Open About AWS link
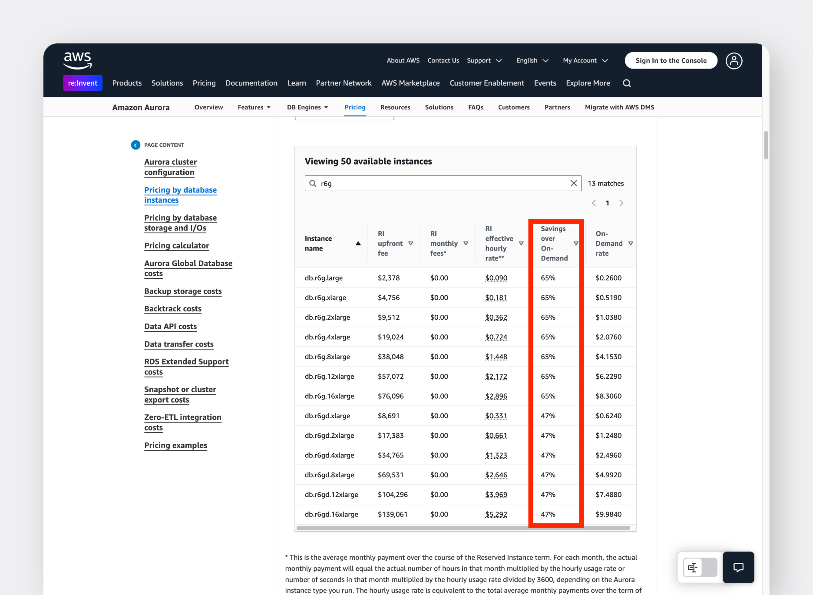Image resolution: width=813 pixels, height=595 pixels. point(403,60)
